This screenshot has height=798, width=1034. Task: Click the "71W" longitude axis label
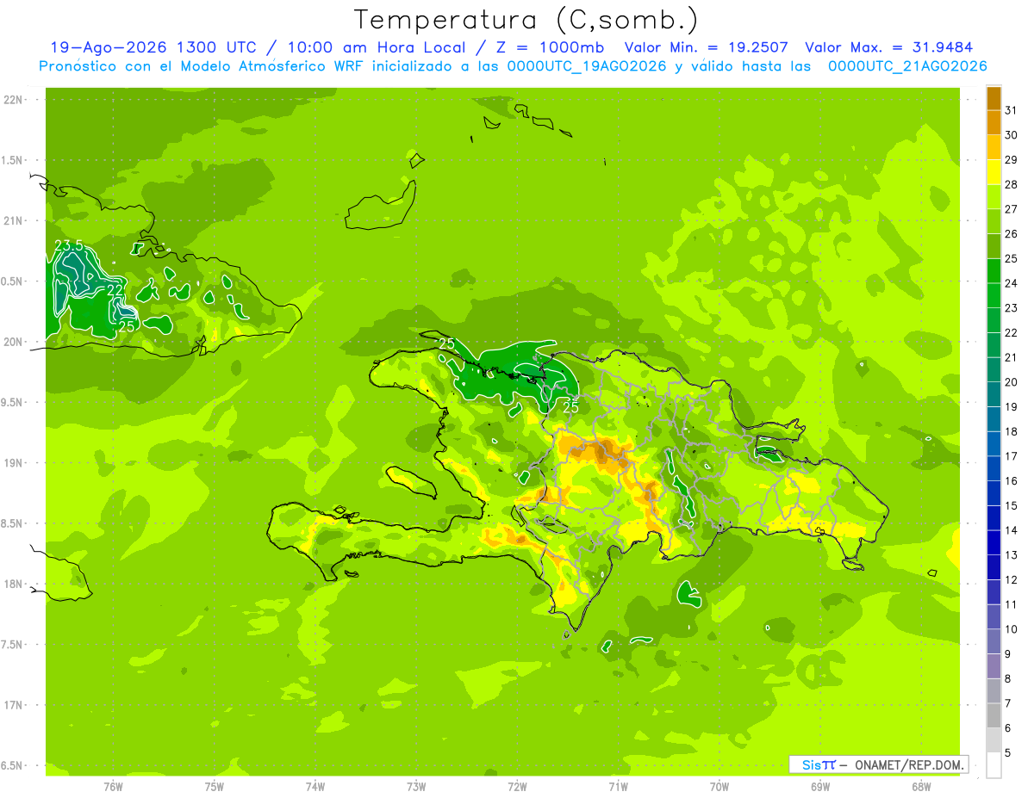click(x=618, y=787)
